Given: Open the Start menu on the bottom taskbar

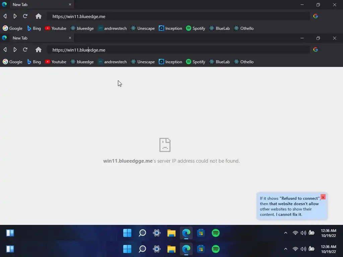Looking at the screenshot, I should click(x=127, y=249).
